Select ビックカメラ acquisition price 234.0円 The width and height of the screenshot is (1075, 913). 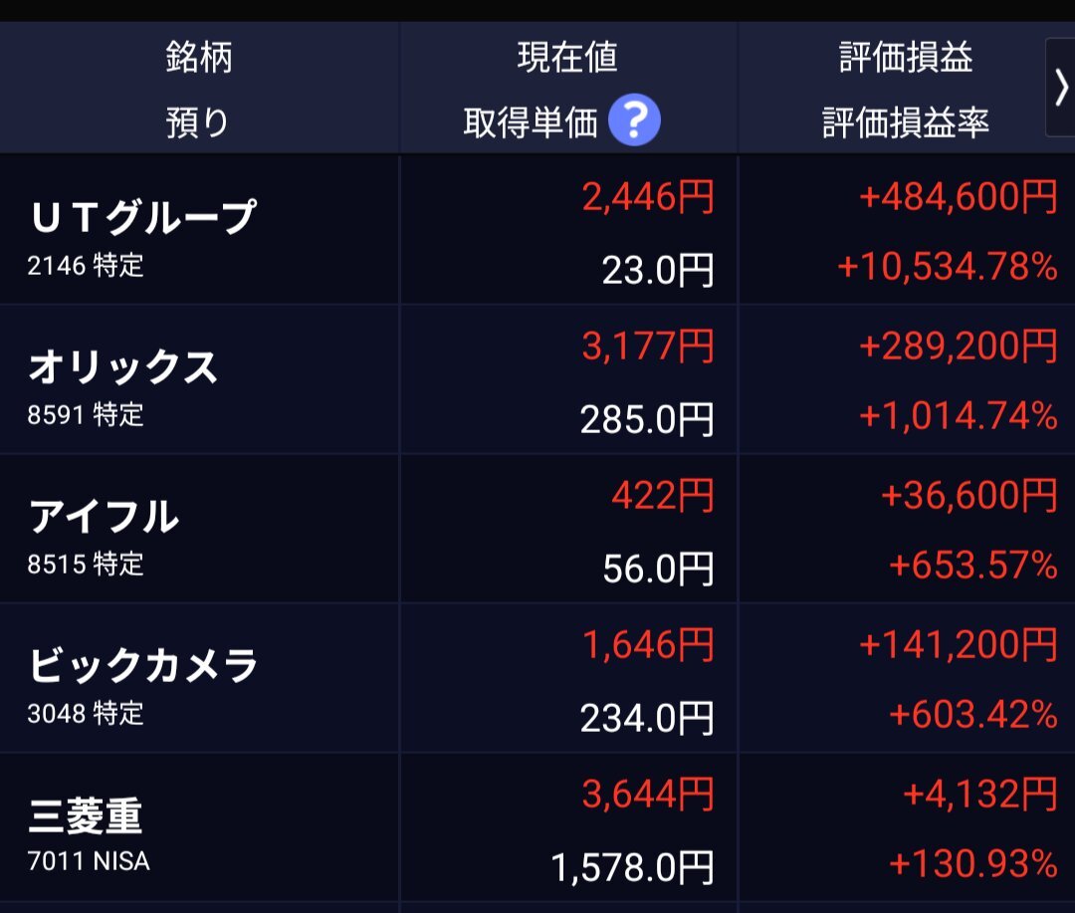647,718
